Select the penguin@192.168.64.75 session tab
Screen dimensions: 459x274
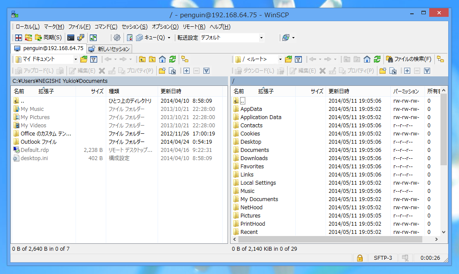click(49, 48)
